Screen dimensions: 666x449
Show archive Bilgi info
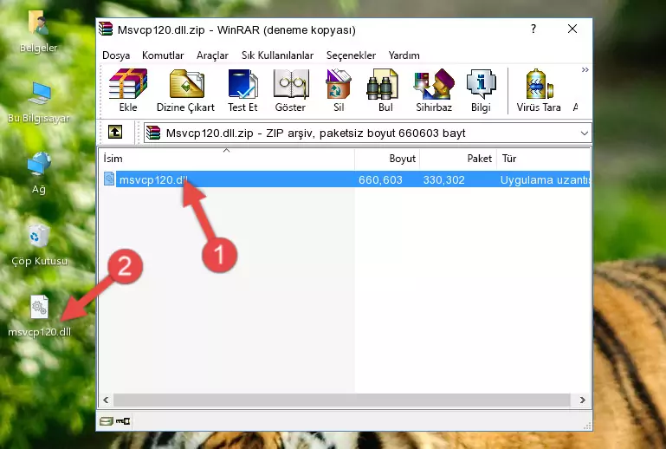(x=481, y=90)
